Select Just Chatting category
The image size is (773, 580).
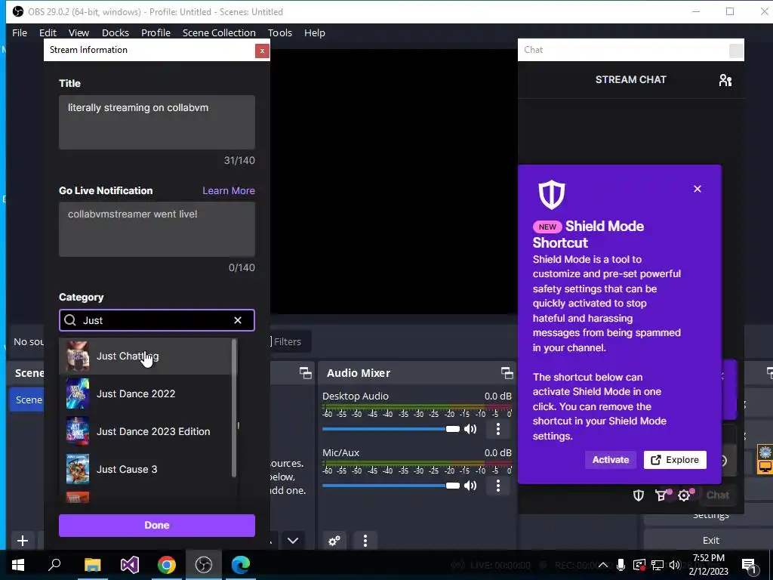point(146,356)
